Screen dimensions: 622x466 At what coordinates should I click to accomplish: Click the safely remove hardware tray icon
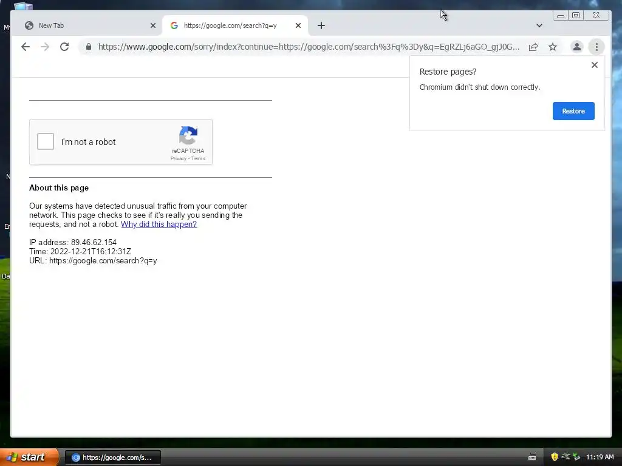576,457
